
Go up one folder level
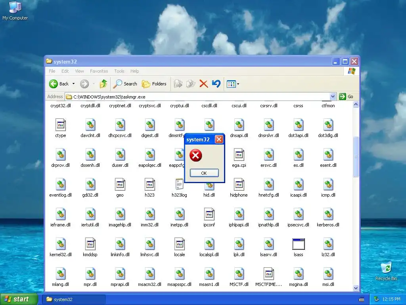pos(103,84)
